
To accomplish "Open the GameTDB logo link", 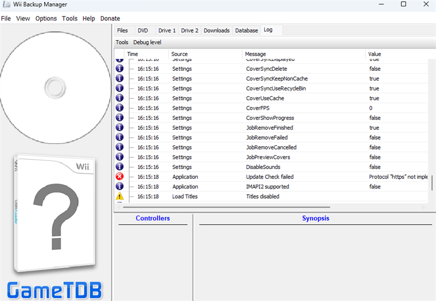I will point(55,291).
